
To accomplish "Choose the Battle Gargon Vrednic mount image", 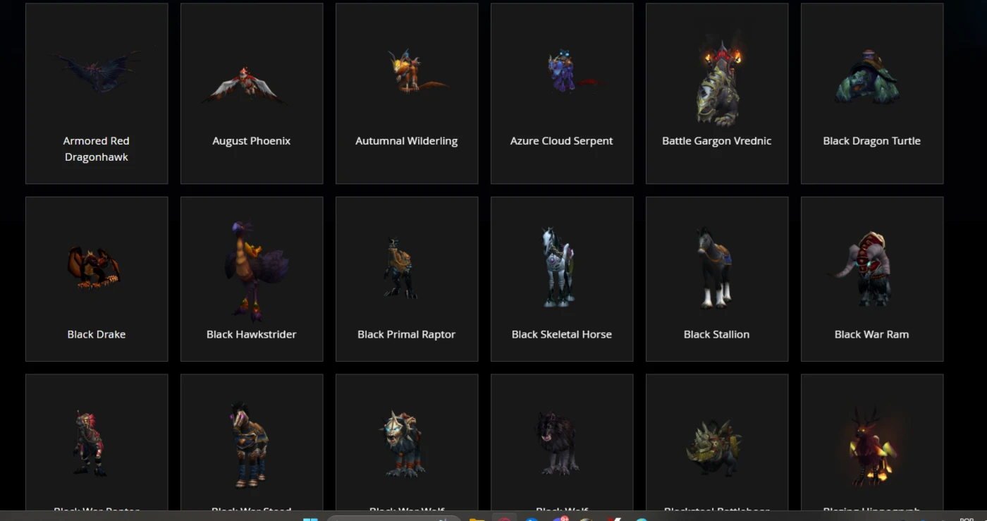I will [718, 82].
